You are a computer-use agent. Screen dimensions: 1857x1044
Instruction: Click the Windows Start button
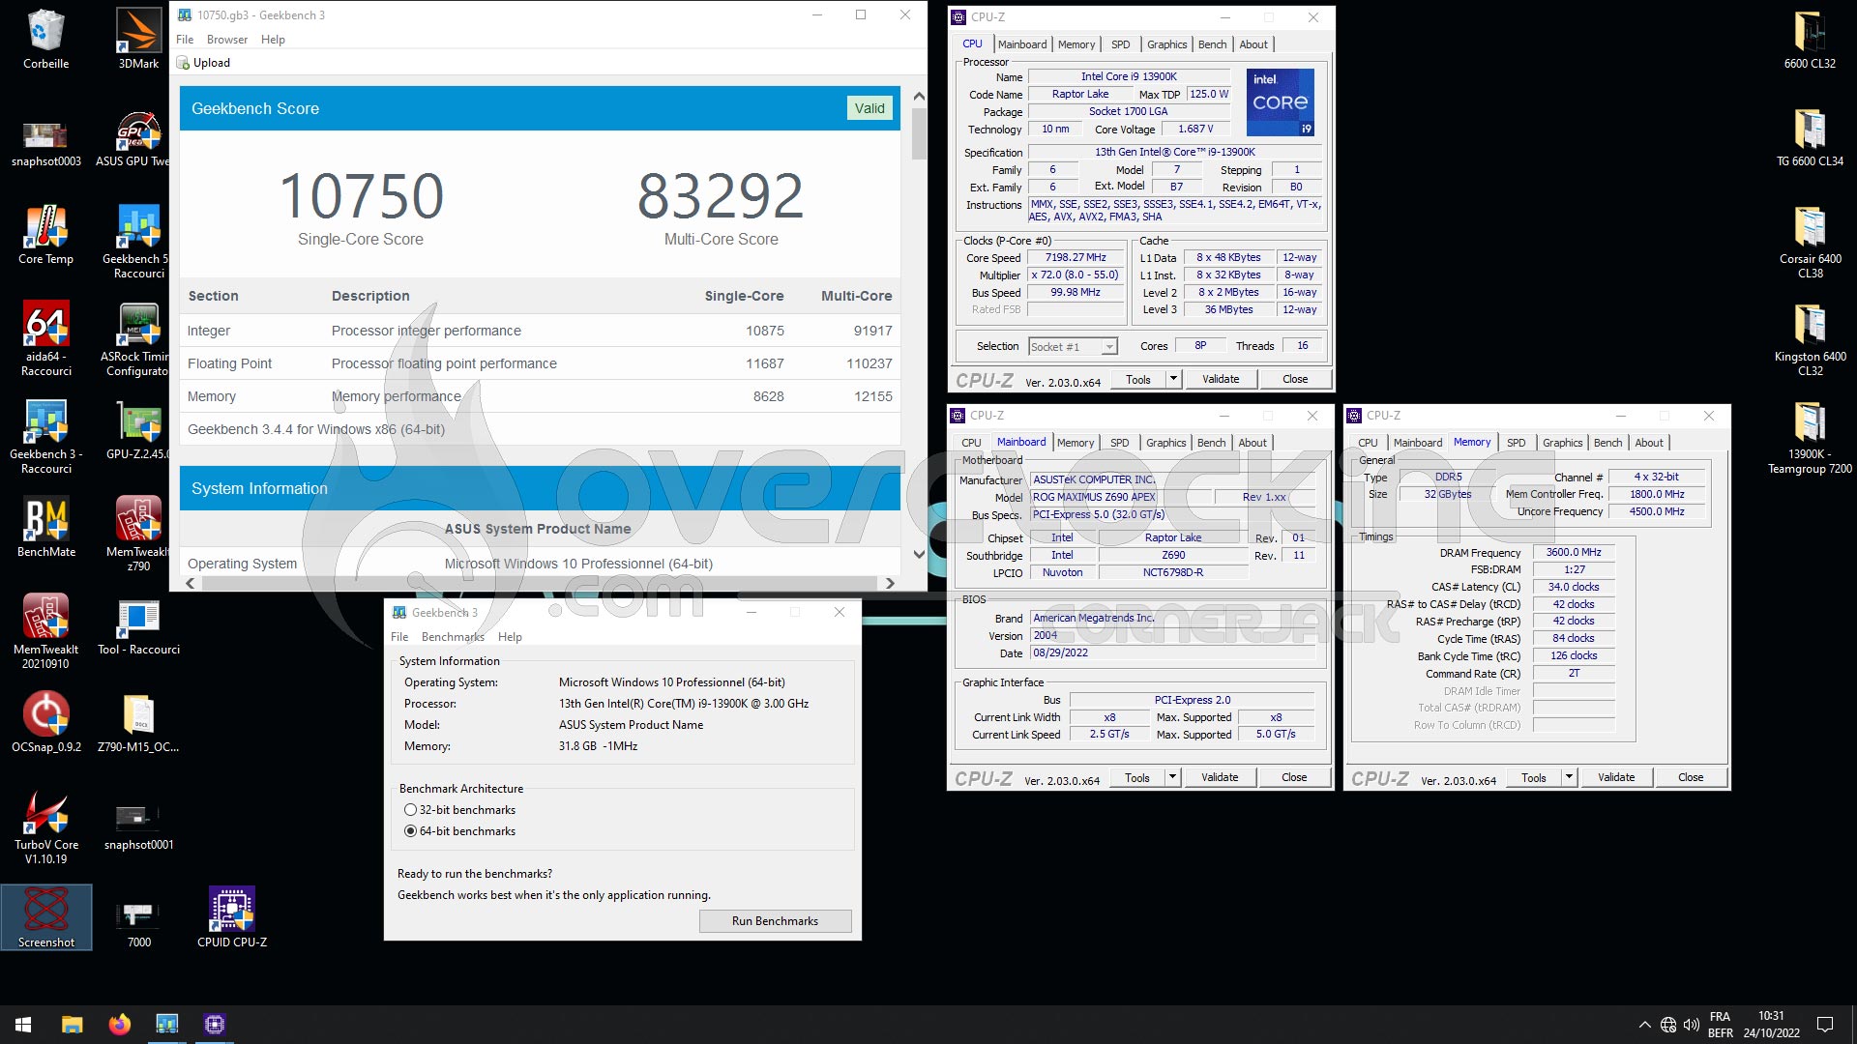(x=23, y=1024)
